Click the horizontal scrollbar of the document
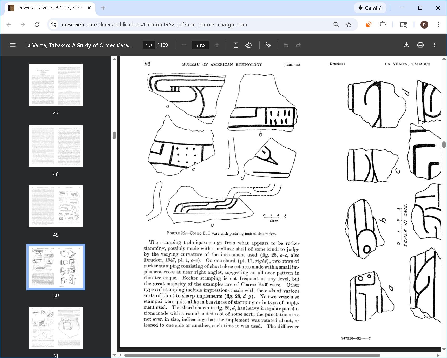 [x=252, y=355]
